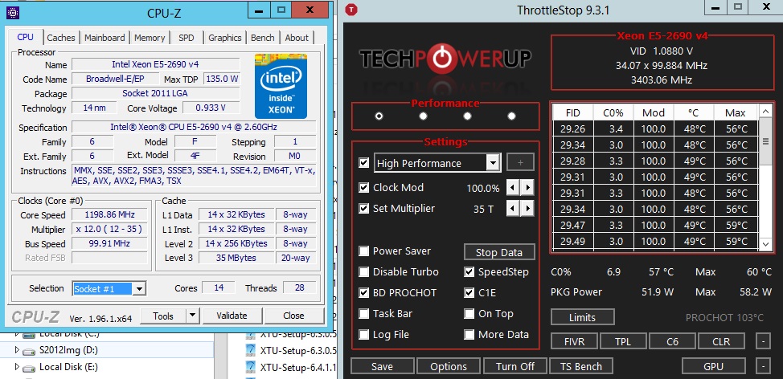783x379 pixels.
Task: Enable the On Top checkbox
Action: (x=469, y=314)
